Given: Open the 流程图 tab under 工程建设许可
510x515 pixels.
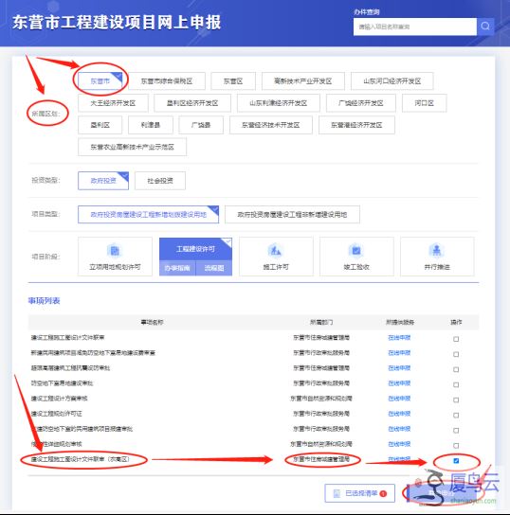Looking at the screenshot, I should pyautogui.click(x=214, y=268).
